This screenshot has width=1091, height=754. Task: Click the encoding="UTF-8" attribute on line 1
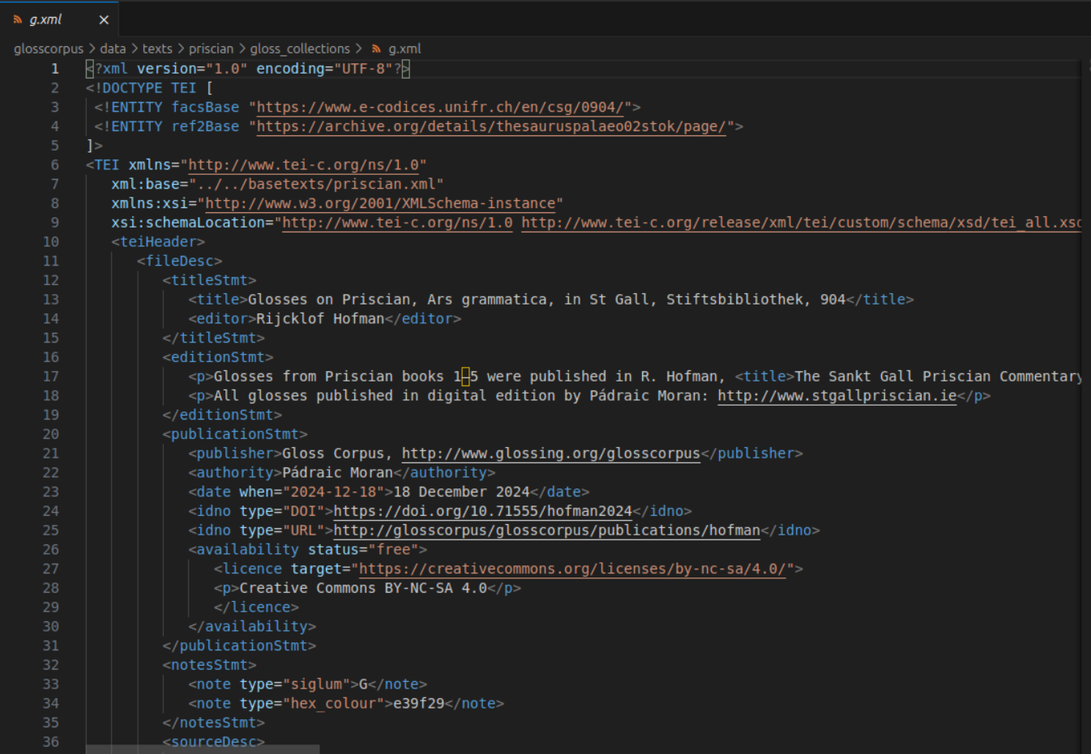(x=324, y=69)
